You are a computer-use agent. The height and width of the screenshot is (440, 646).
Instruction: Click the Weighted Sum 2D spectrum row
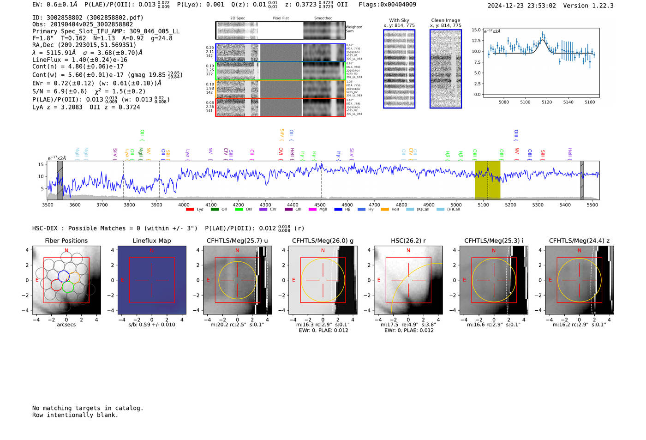280,30
